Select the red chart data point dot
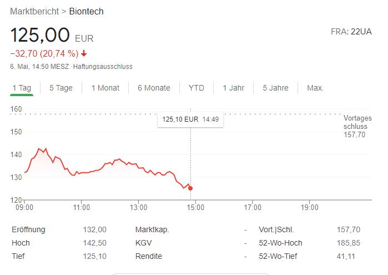 point(190,188)
